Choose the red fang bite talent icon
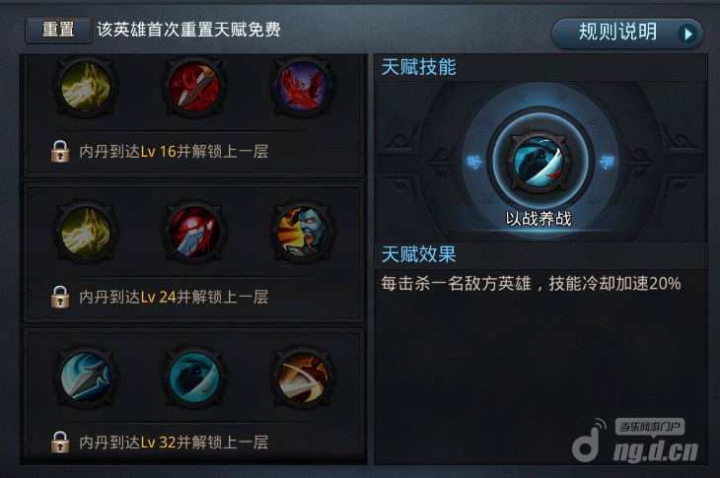The height and width of the screenshot is (478, 720). [x=194, y=233]
